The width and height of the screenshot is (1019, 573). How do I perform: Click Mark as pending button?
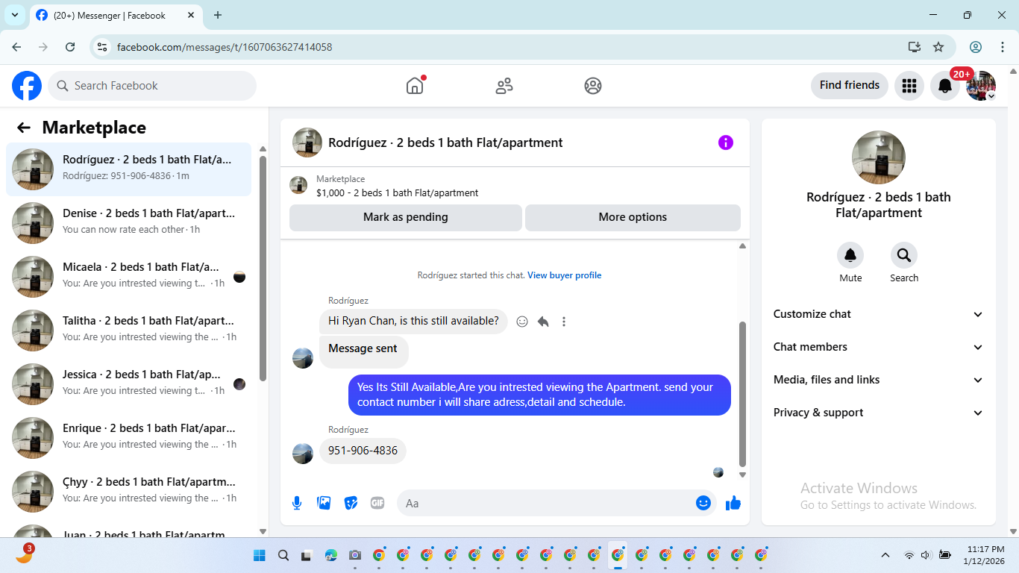click(406, 217)
